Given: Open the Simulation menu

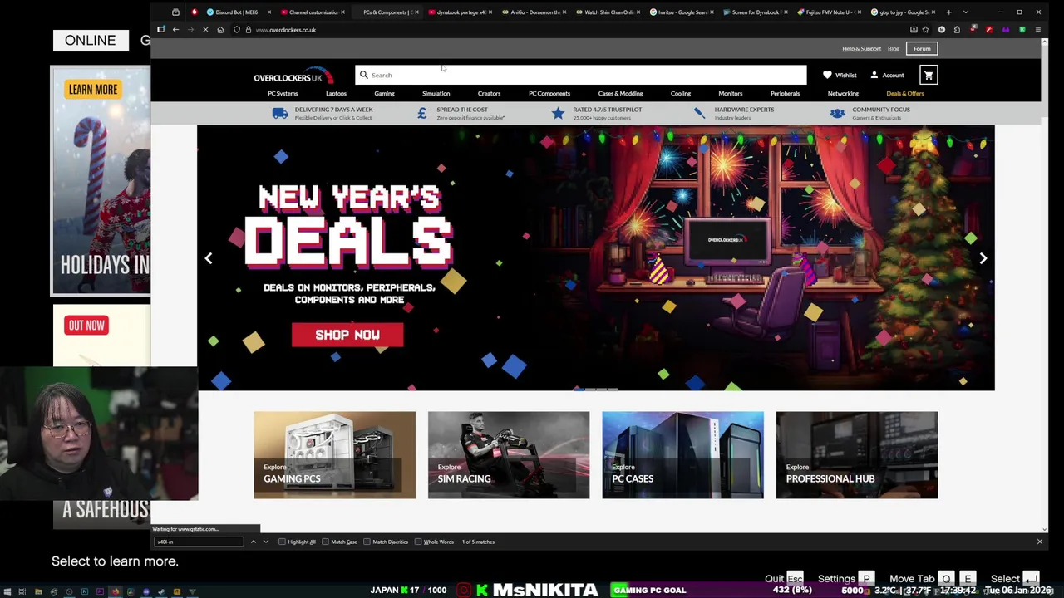Looking at the screenshot, I should (436, 94).
